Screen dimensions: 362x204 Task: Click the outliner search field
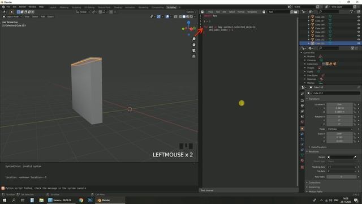click(x=328, y=11)
